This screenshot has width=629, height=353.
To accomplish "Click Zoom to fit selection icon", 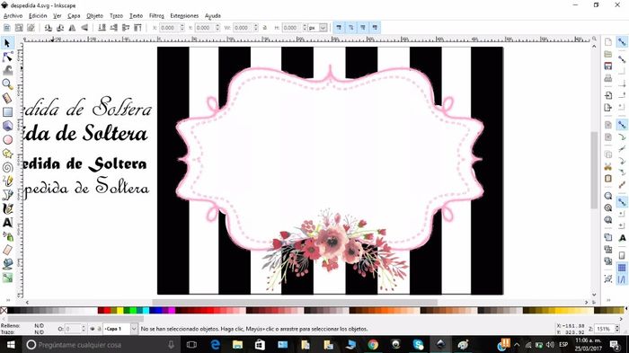I will click(608, 196).
